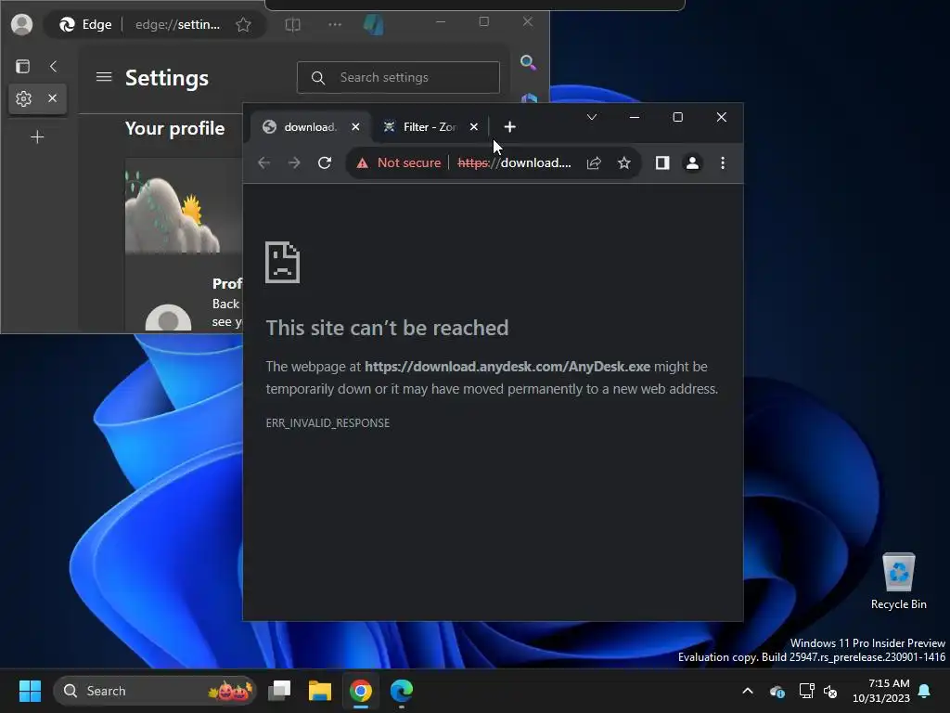Close the Edge Settings vertical tab
The height and width of the screenshot is (713, 950).
point(53,97)
